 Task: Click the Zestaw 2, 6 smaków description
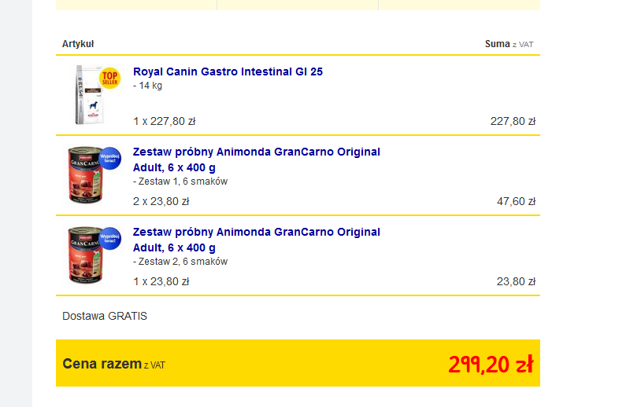[180, 262]
